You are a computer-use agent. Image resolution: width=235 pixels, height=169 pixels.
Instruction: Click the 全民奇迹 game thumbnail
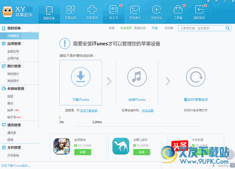point(62,146)
